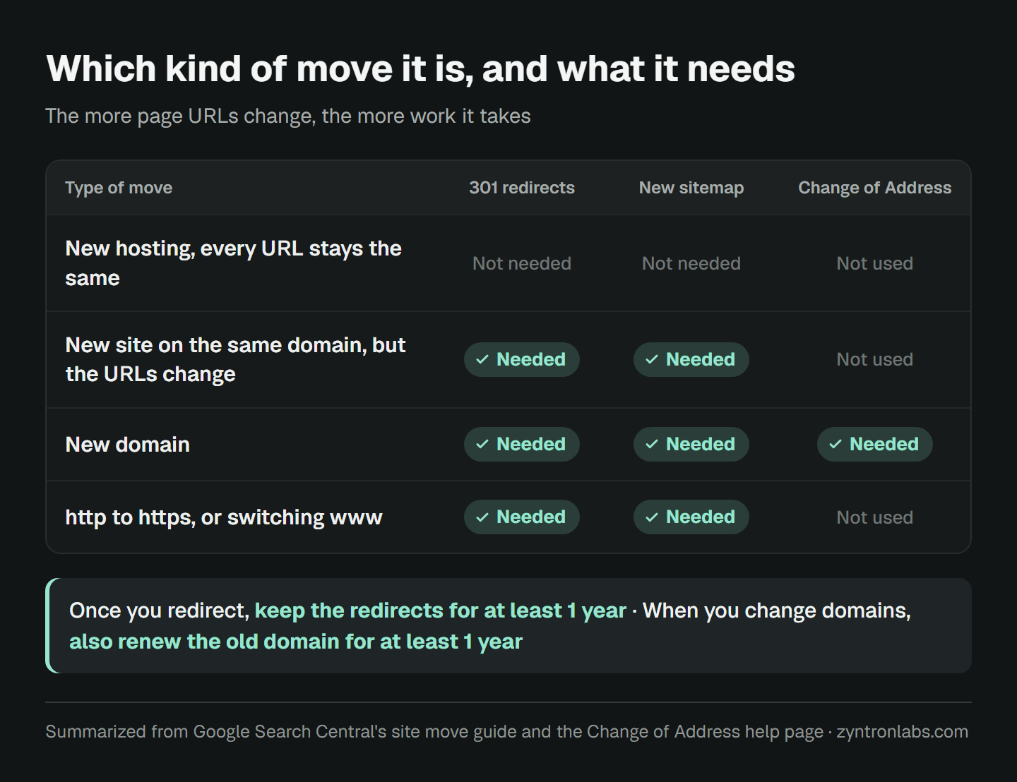This screenshot has width=1017, height=782.
Task: Click the 'Type of move' column header
Action: pos(119,188)
